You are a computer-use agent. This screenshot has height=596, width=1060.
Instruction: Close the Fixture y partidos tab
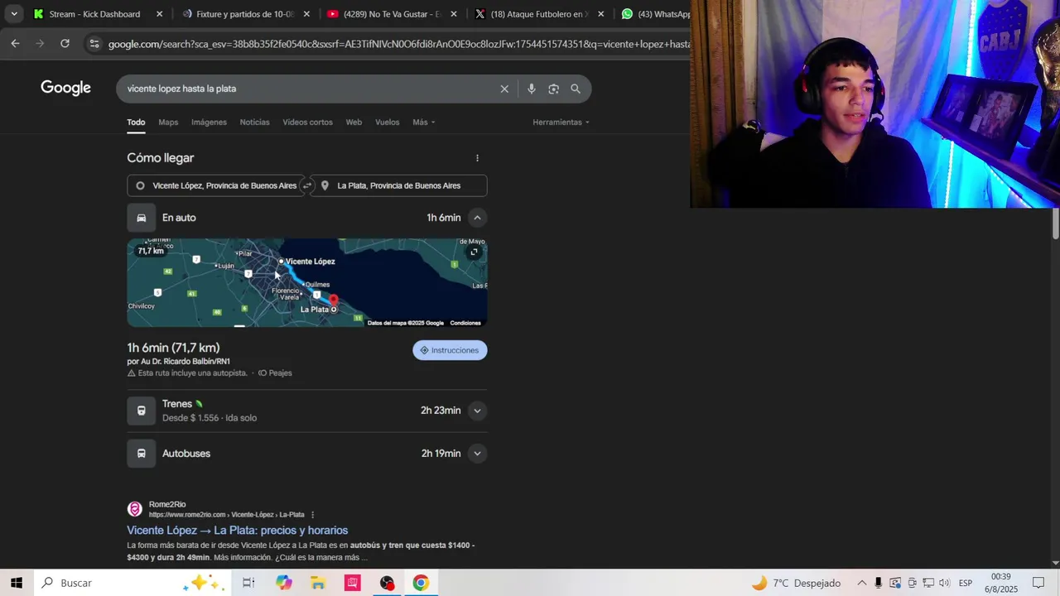[306, 14]
